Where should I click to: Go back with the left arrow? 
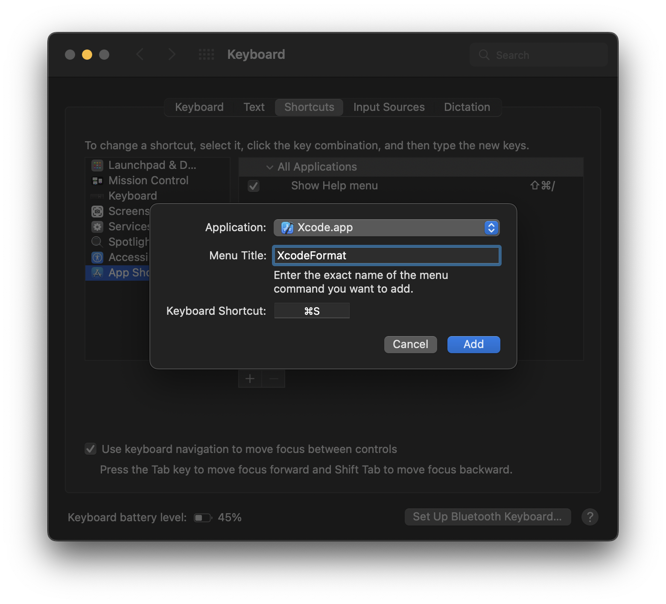(x=140, y=55)
